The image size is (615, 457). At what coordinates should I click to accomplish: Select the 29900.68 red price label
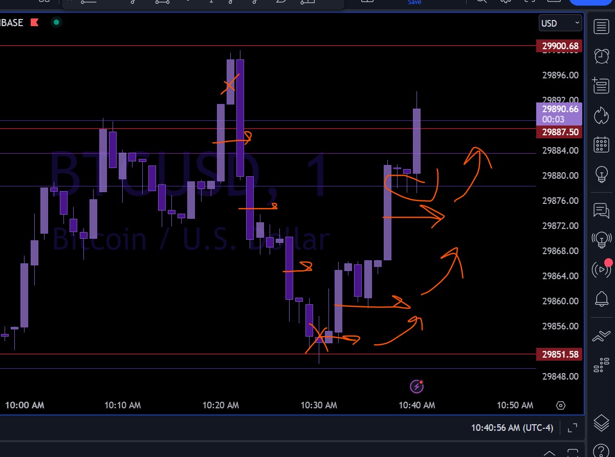(559, 46)
